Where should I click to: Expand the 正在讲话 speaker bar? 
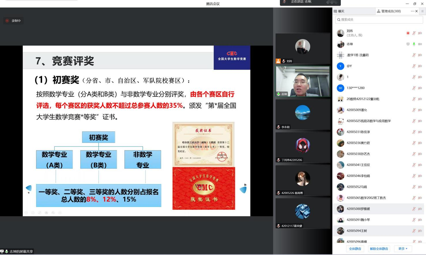(310, 2)
